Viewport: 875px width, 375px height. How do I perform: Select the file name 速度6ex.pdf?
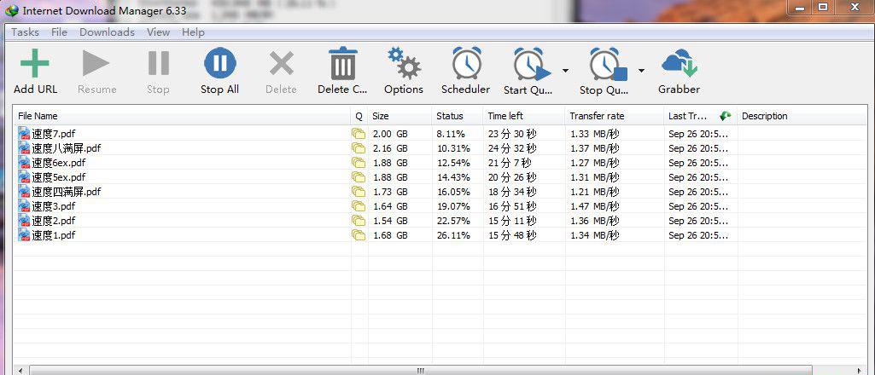click(x=59, y=163)
